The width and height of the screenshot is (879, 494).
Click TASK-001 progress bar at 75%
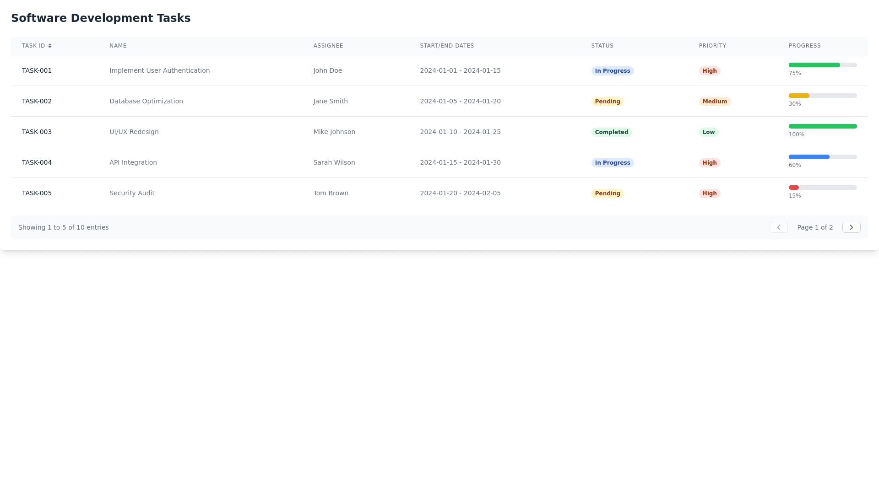[822, 65]
